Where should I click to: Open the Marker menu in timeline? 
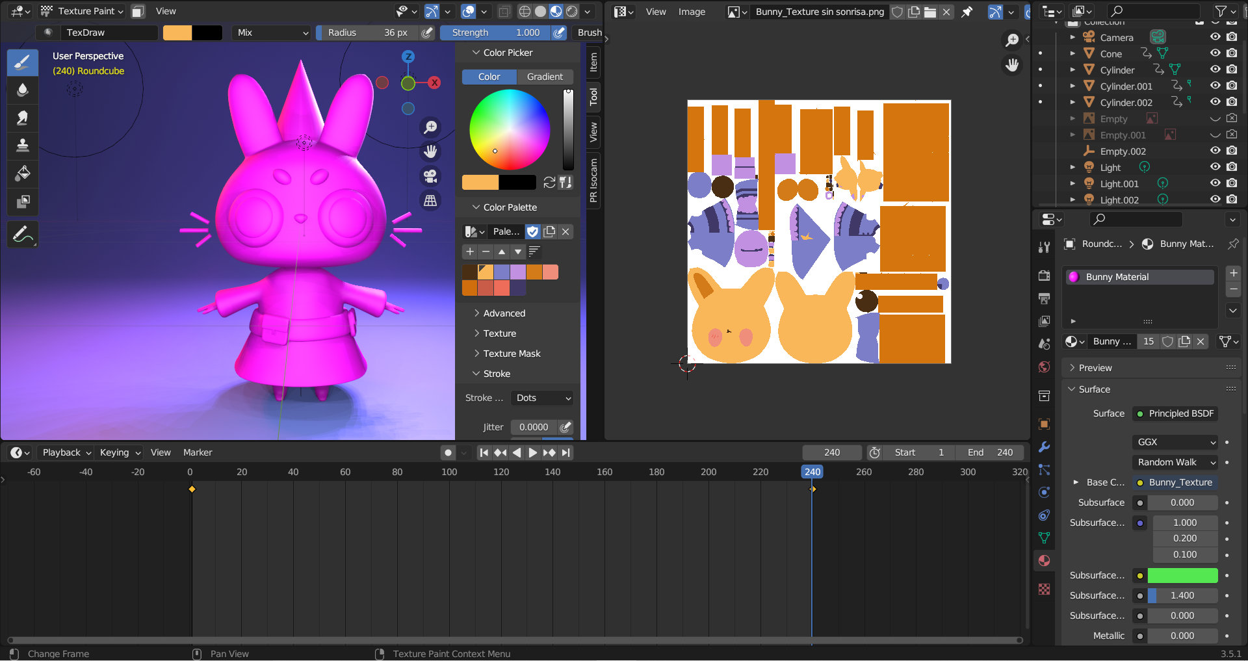[198, 452]
